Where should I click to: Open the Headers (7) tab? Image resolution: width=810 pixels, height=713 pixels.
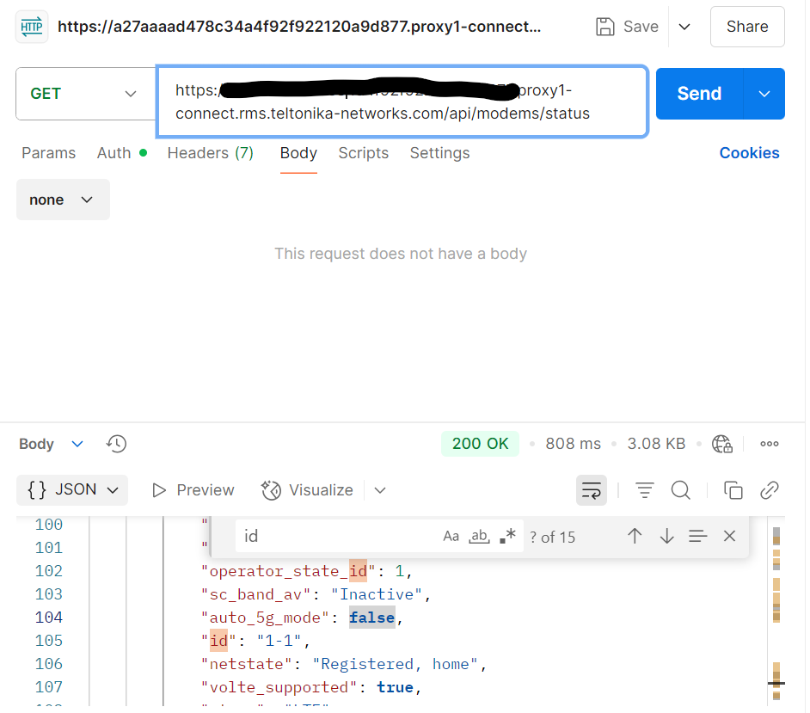point(211,153)
